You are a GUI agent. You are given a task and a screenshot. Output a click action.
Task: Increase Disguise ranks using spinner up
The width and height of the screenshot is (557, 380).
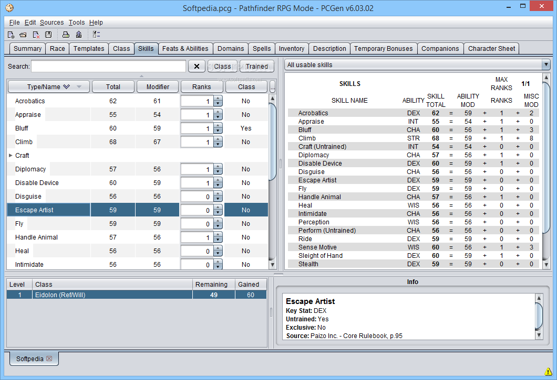(x=218, y=194)
